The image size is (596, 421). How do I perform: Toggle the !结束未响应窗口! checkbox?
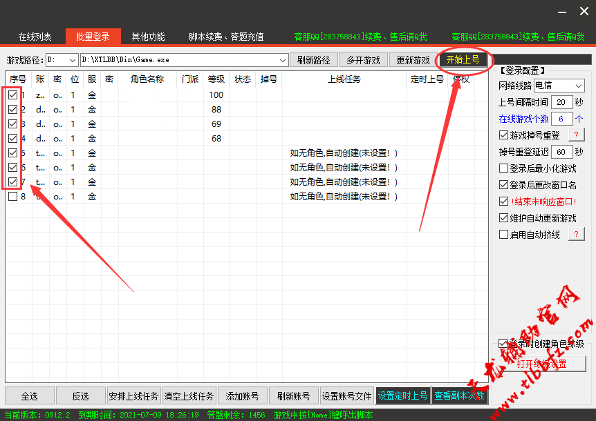coord(503,202)
